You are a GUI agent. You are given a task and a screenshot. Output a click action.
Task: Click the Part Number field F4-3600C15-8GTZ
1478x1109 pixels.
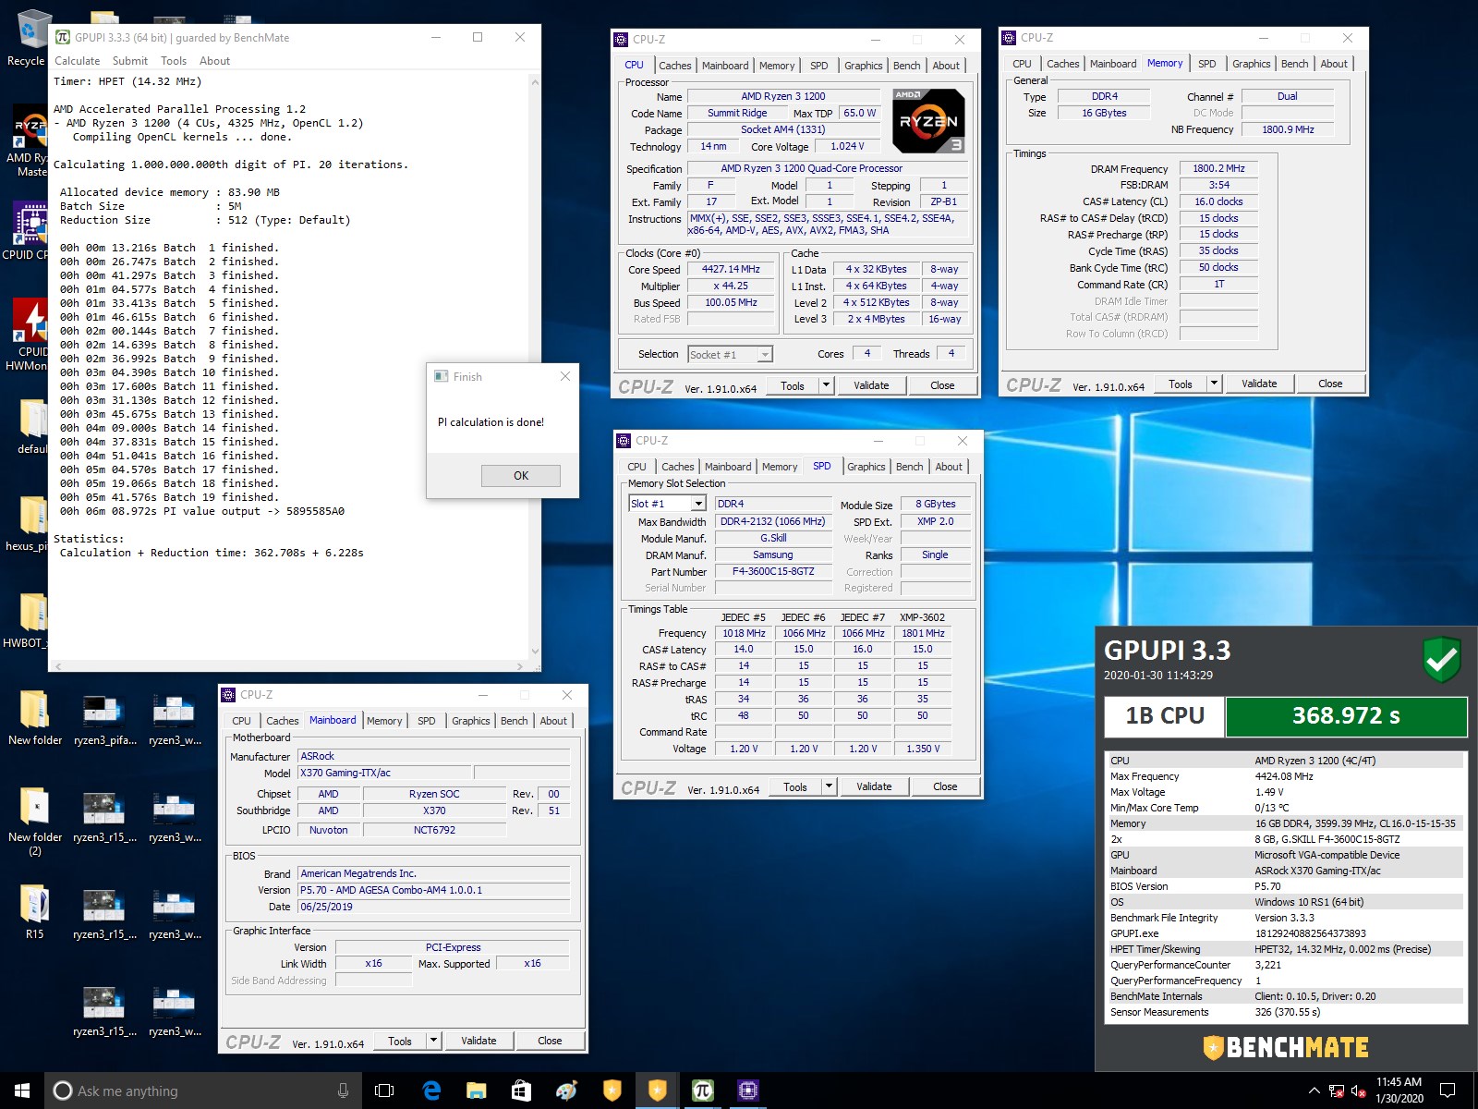click(x=773, y=571)
